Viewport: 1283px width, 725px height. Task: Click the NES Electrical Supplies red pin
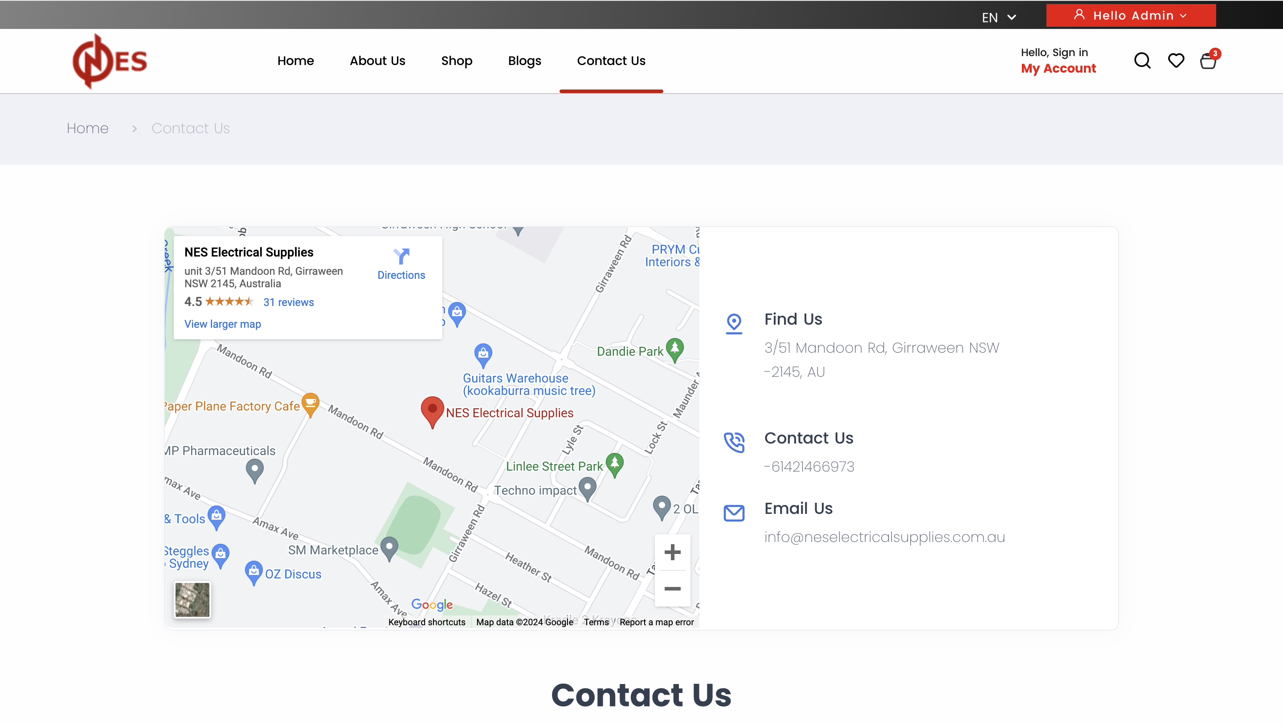pyautogui.click(x=432, y=412)
